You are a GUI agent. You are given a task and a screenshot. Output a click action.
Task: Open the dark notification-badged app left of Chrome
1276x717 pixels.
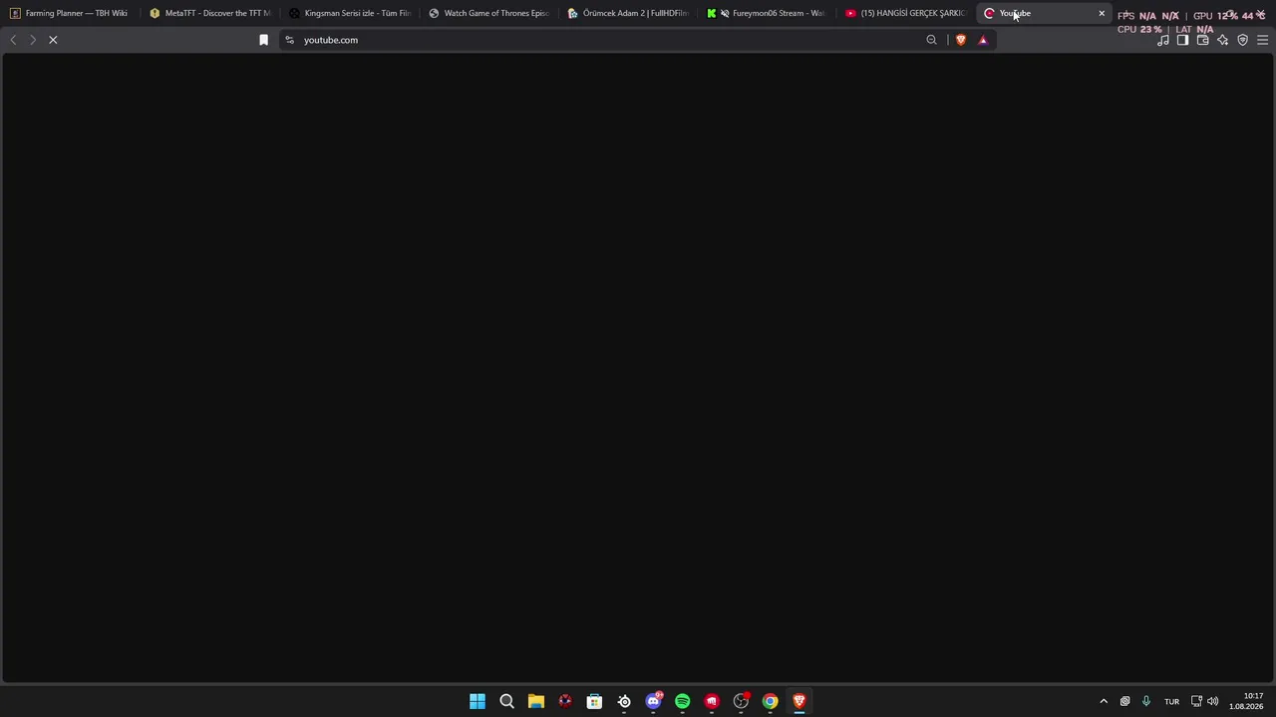coord(741,701)
